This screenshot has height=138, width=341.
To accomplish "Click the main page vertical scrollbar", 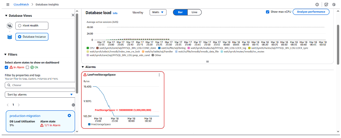I will [x=338, y=44].
